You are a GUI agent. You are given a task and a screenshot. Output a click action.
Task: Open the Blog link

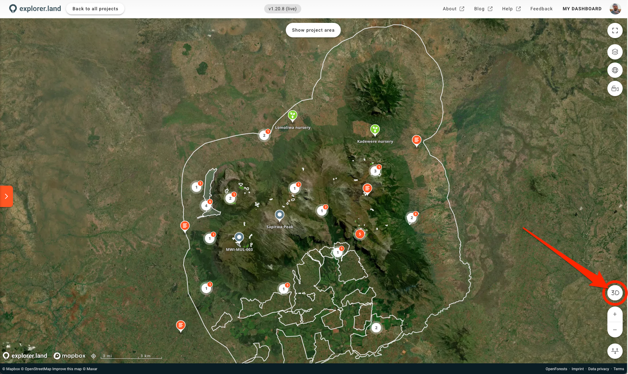click(483, 9)
